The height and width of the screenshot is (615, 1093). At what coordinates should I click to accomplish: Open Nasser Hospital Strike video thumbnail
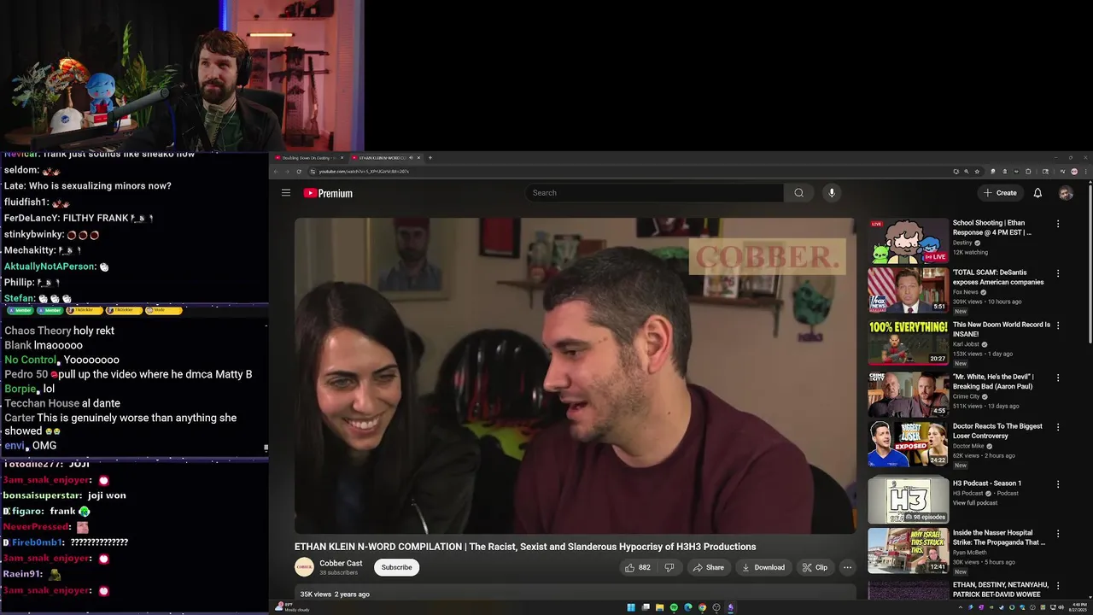[909, 550]
